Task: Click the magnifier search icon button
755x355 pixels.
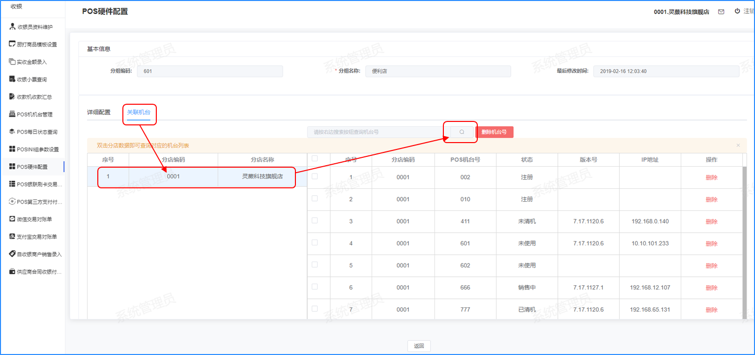Action: pos(462,132)
